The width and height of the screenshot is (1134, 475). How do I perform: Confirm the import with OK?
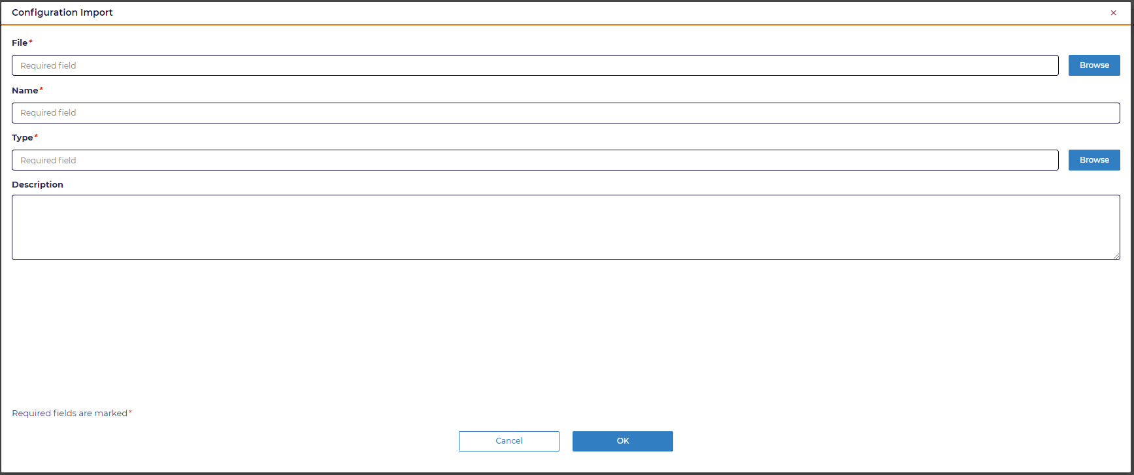(x=623, y=441)
